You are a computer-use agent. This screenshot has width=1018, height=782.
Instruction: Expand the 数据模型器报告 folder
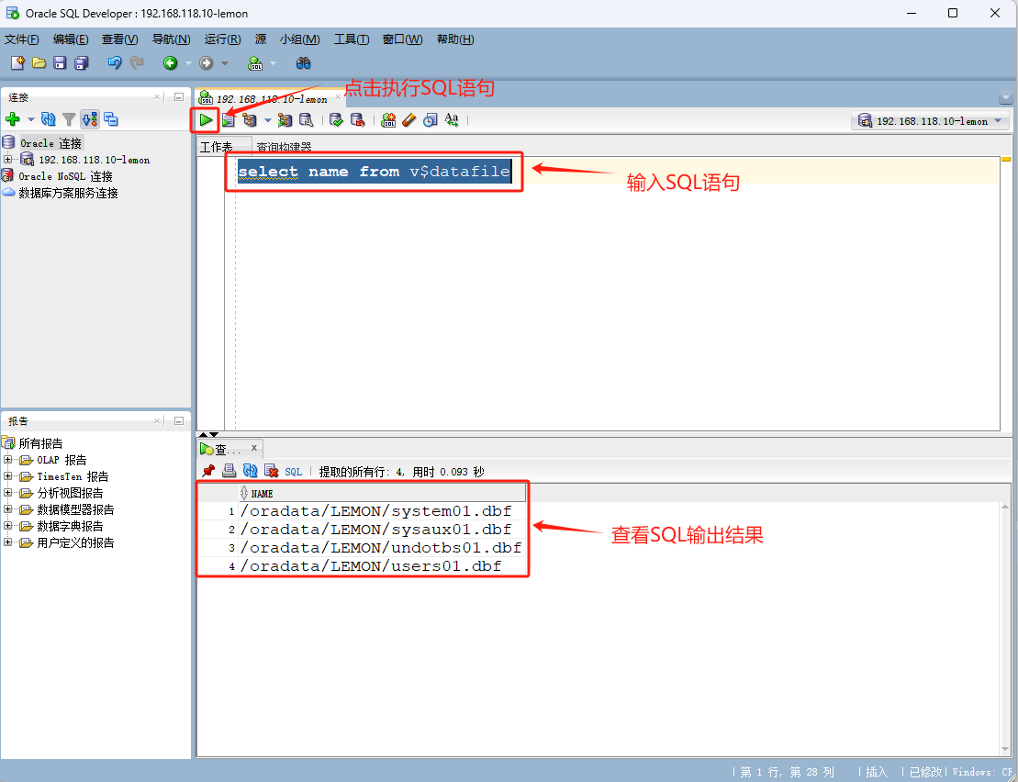point(7,508)
